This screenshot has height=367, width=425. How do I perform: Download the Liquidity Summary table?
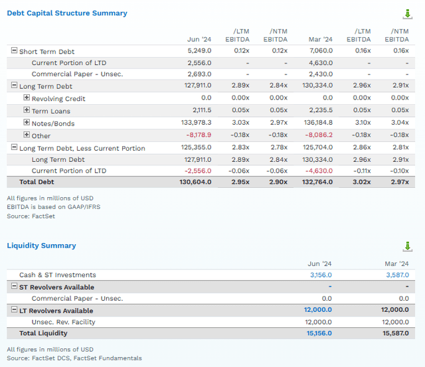[407, 246]
